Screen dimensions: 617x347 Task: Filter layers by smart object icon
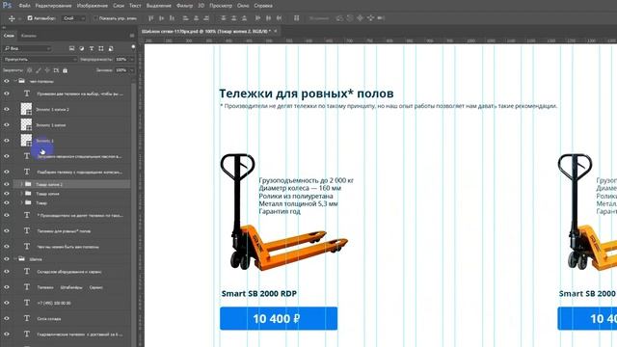[111, 48]
